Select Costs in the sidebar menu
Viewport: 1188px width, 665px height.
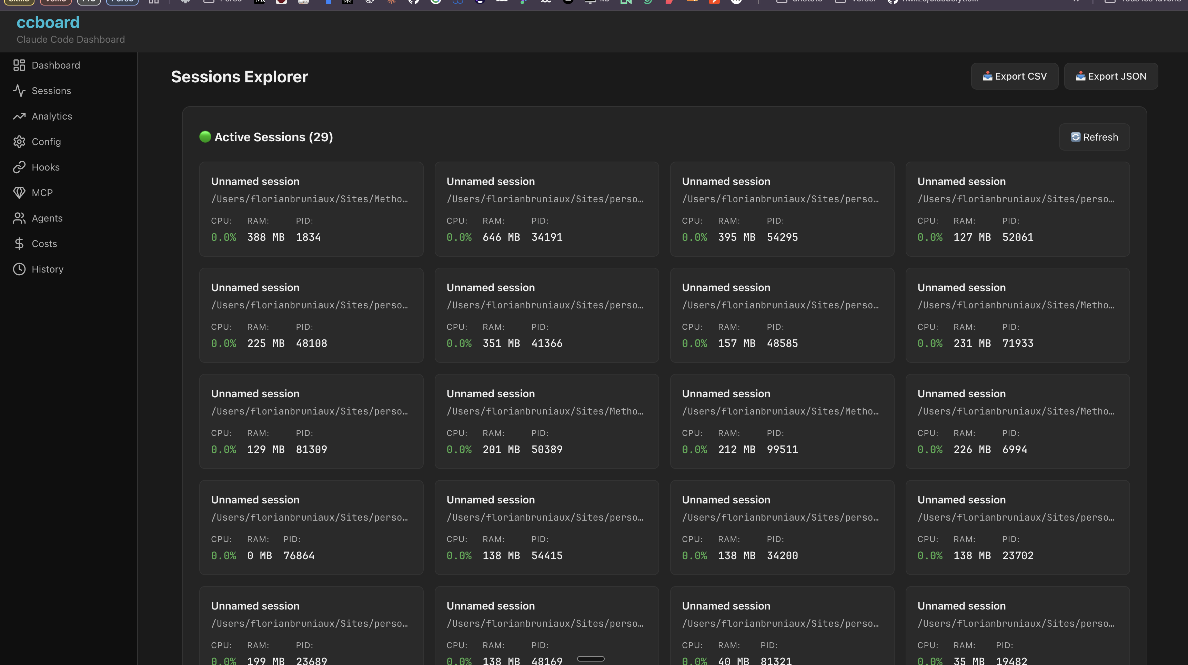[x=44, y=243]
